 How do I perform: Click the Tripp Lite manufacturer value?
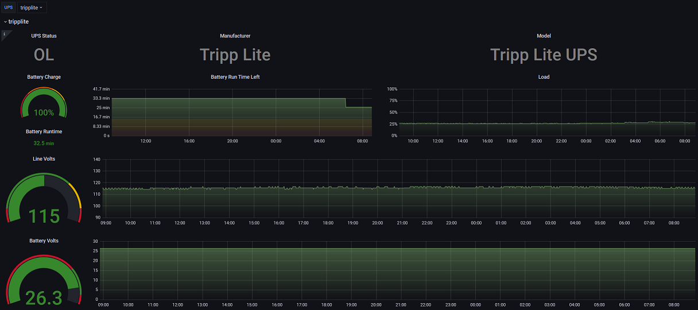[235, 55]
